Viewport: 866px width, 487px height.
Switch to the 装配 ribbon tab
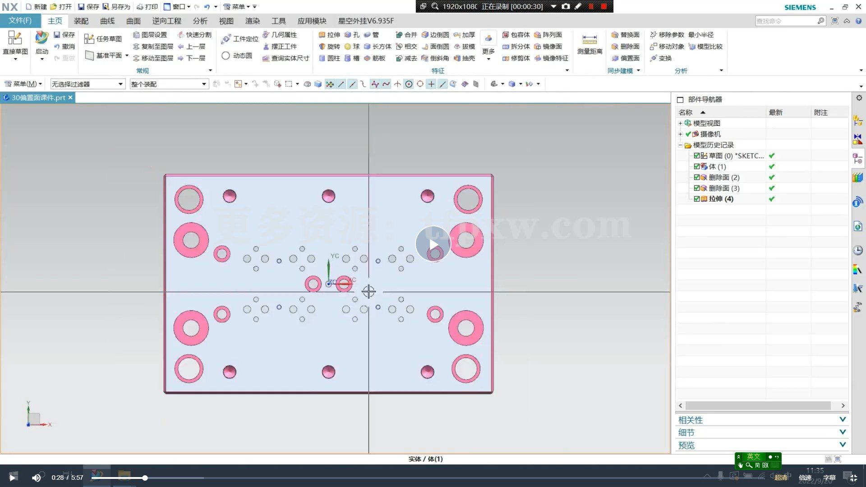point(81,21)
